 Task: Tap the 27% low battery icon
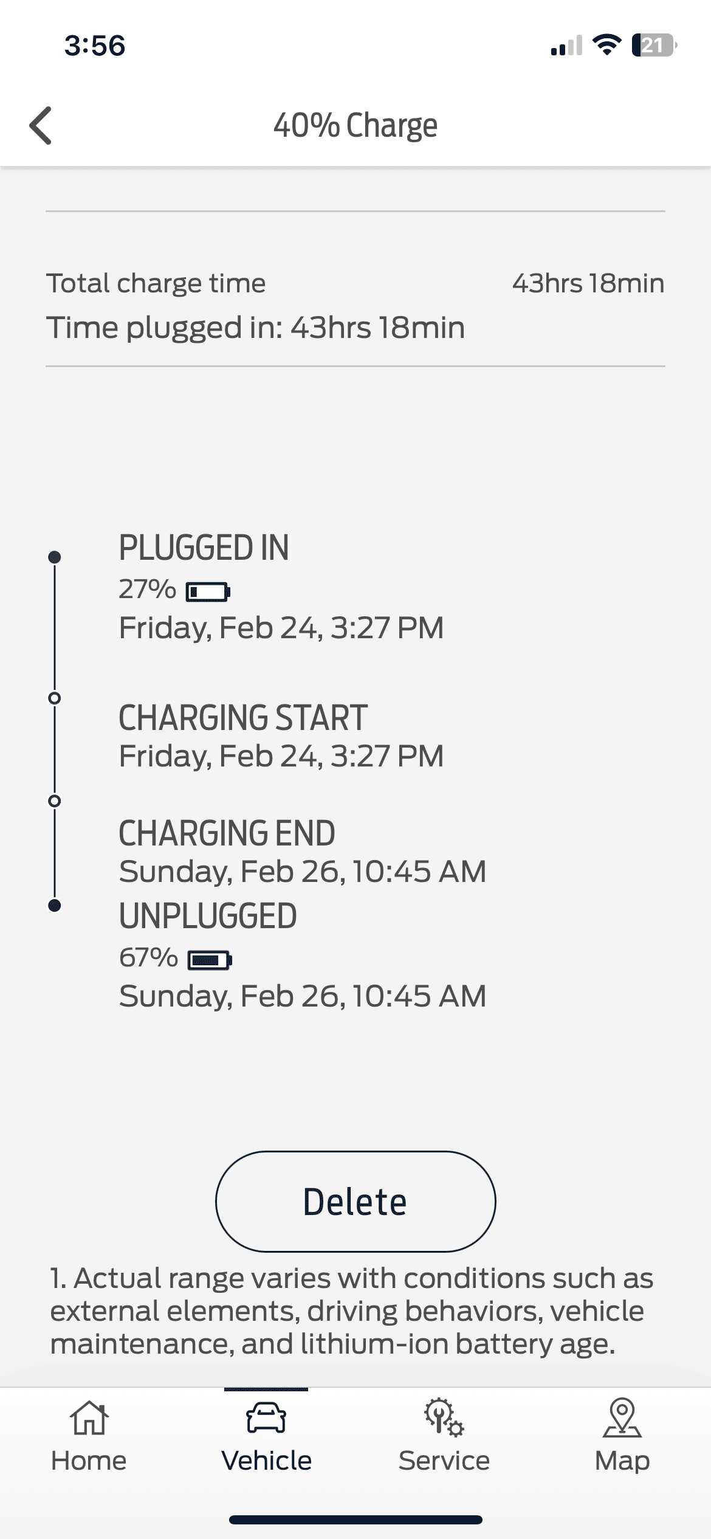click(x=208, y=591)
